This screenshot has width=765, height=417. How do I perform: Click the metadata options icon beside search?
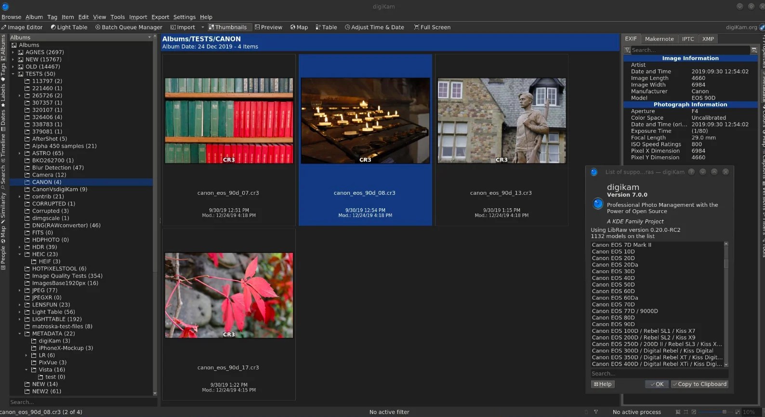[754, 50]
